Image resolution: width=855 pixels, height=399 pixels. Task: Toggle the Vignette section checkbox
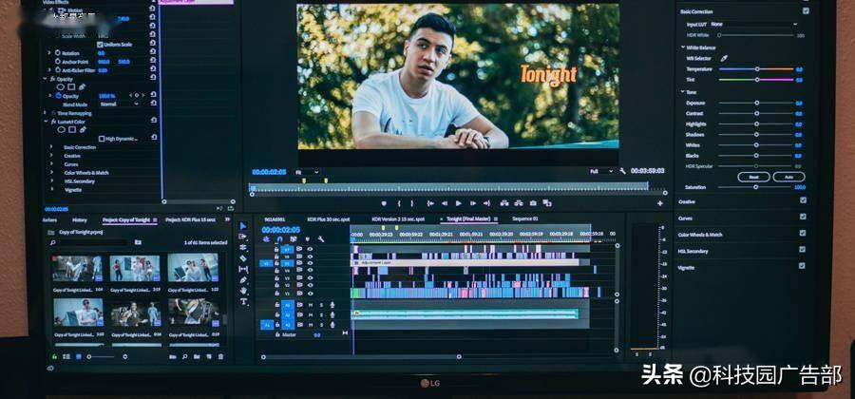802,266
